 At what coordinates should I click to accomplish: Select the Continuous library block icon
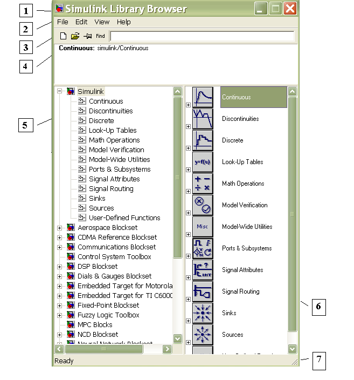[x=203, y=97]
